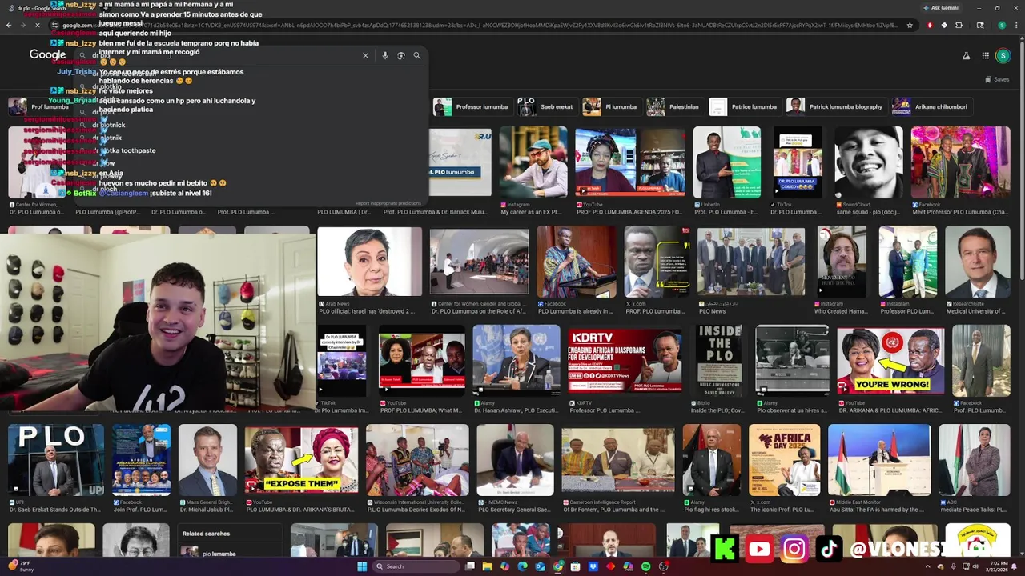
Task: Open ResearchGate Medical University image
Action: pyautogui.click(x=978, y=262)
